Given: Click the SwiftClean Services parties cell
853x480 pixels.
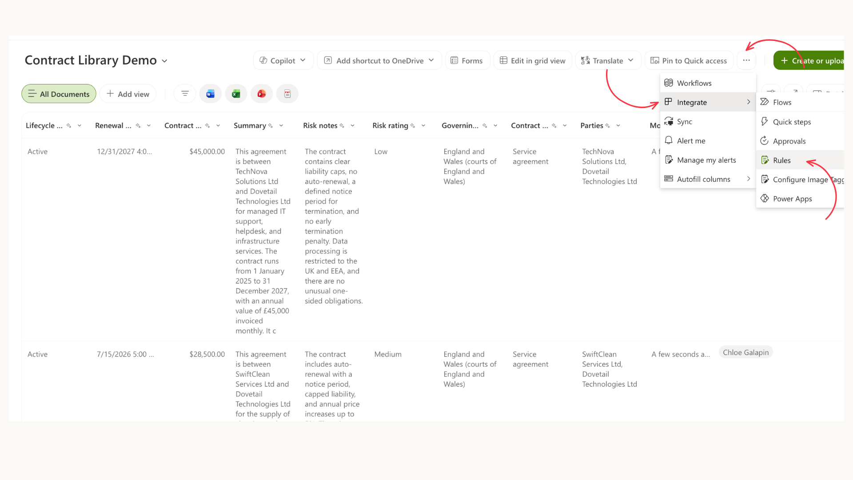Looking at the screenshot, I should [x=610, y=369].
